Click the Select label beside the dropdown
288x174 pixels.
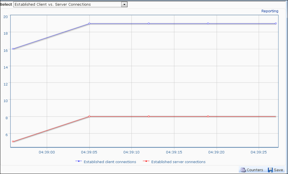pyautogui.click(x=6, y=5)
